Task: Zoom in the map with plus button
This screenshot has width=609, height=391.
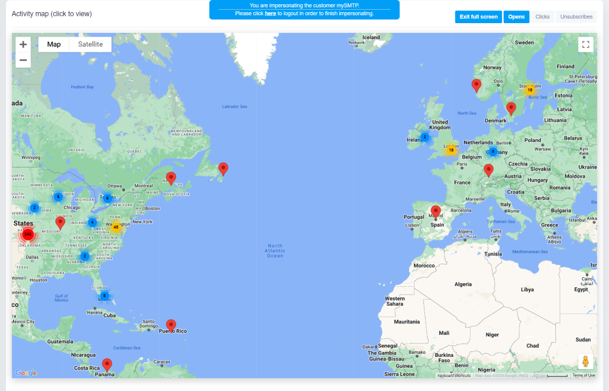Action: [23, 44]
